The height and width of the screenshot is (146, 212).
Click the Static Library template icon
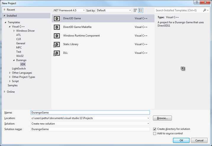(57, 45)
